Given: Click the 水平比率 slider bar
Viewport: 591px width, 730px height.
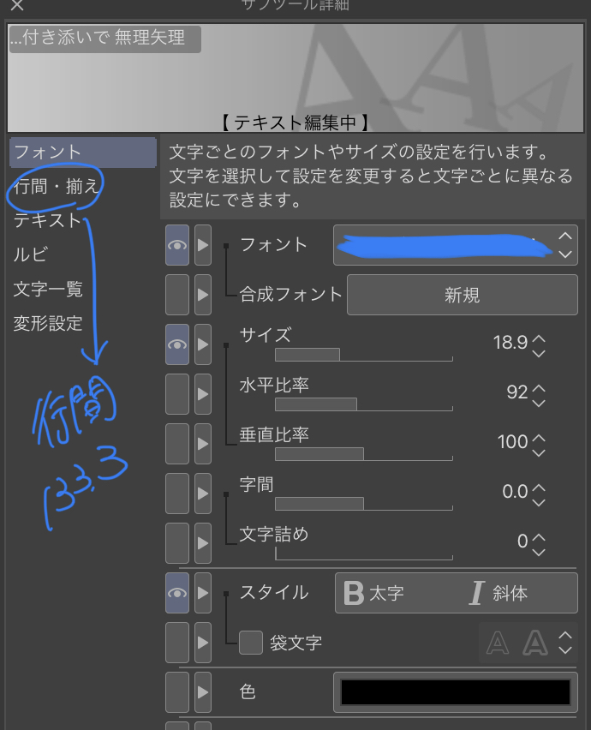Looking at the screenshot, I should [364, 404].
